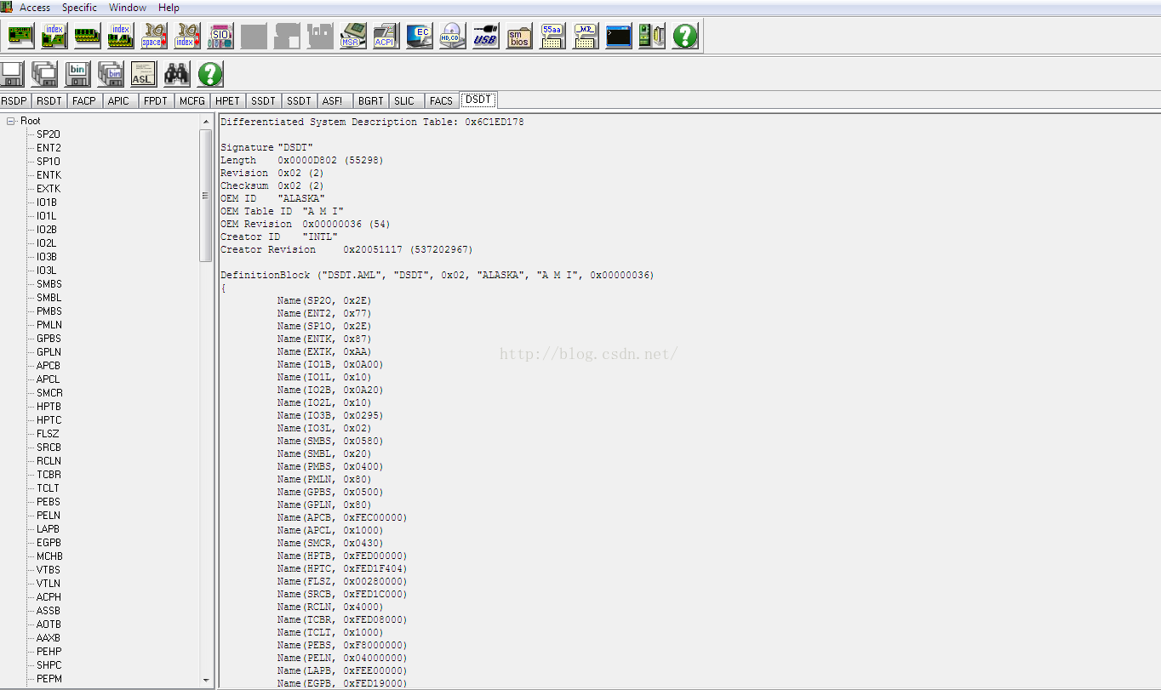Select SMBS in the tree
Image resolution: width=1161 pixels, height=690 pixels.
tap(49, 284)
